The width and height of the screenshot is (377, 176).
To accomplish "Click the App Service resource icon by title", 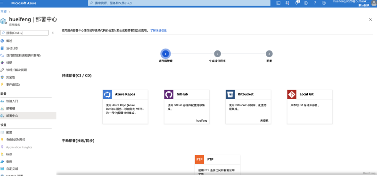I will click(x=4, y=21).
